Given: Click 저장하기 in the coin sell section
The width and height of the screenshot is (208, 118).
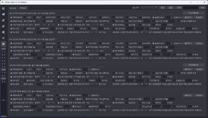Looking at the screenshot, I should pos(199,95).
